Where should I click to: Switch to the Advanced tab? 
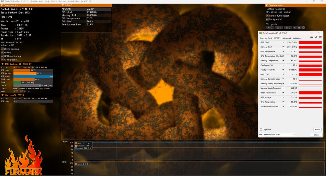pyautogui.click(x=287, y=38)
